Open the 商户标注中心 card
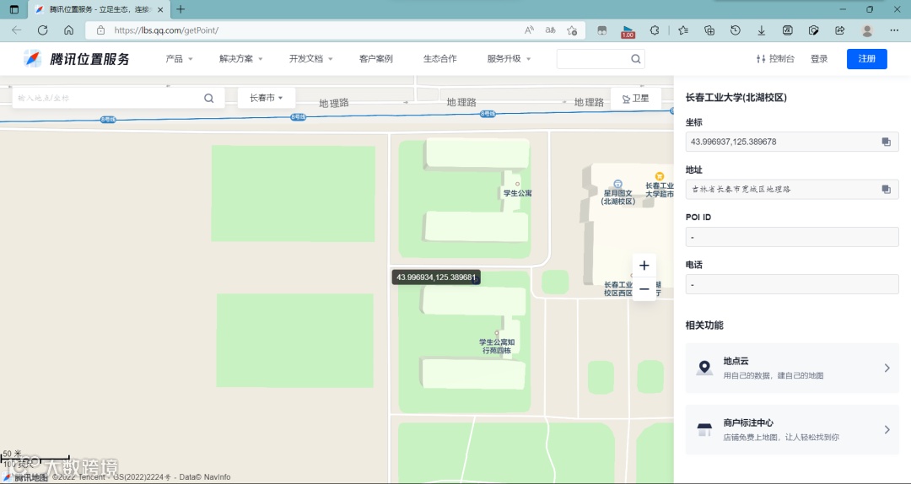911x484 pixels. 792,429
